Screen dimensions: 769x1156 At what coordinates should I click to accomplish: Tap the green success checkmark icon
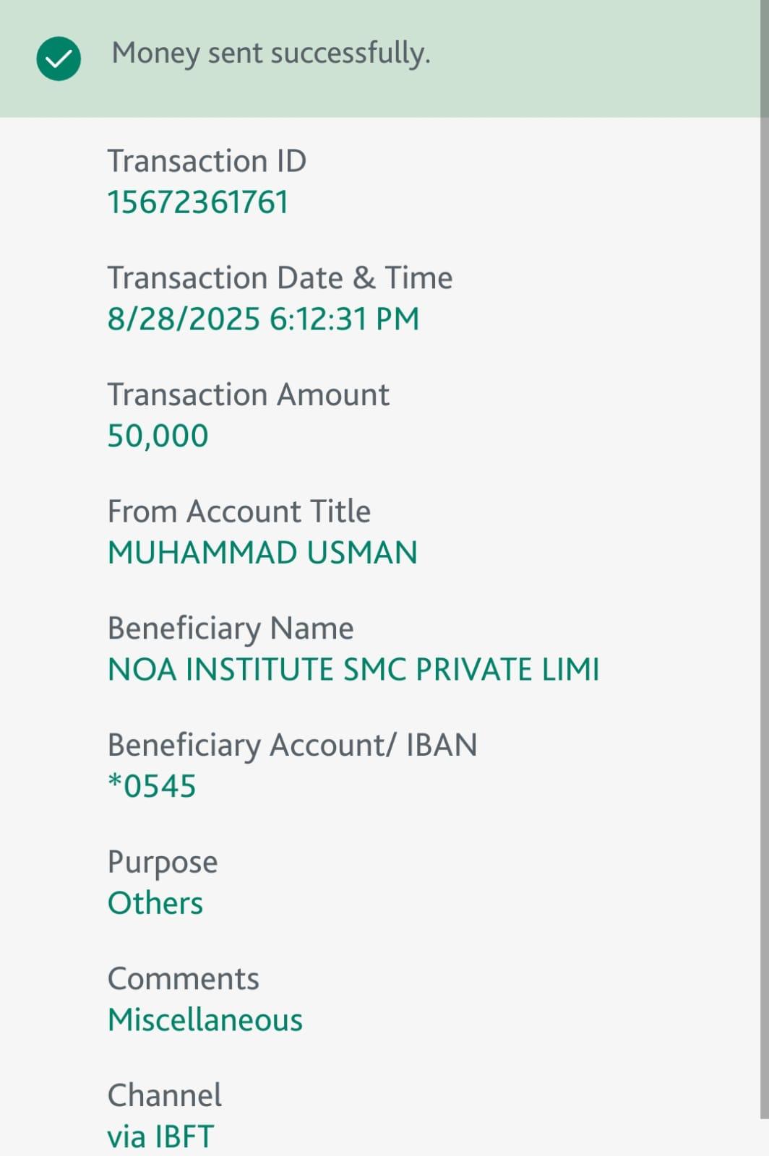59,59
